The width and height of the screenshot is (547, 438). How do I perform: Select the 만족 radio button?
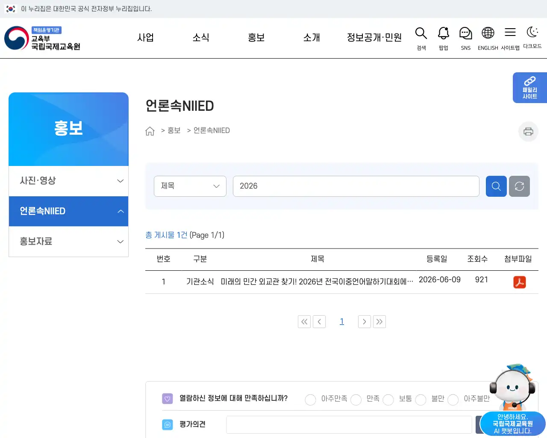(356, 400)
